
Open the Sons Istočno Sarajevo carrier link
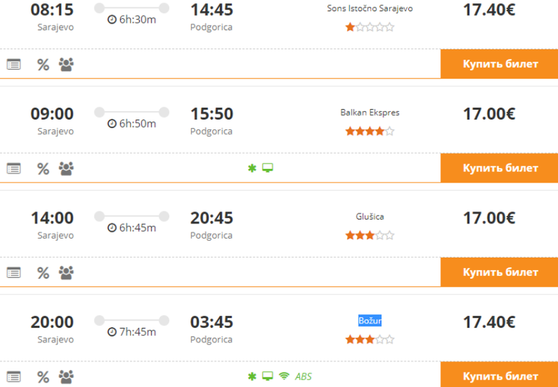370,9
